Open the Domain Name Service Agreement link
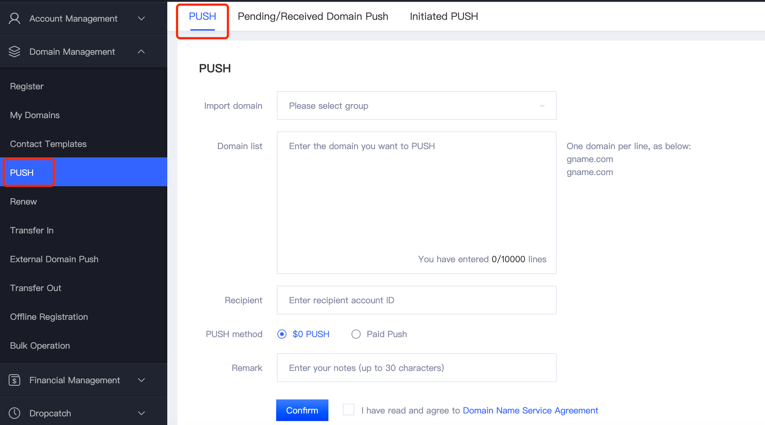 point(530,410)
